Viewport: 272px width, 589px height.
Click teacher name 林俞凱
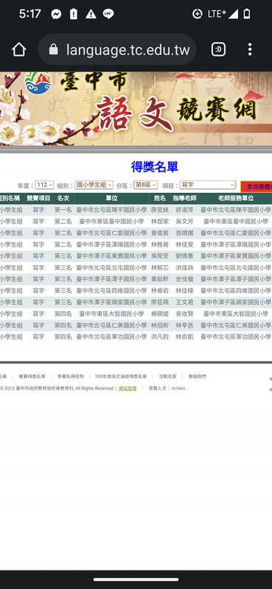[x=184, y=336]
